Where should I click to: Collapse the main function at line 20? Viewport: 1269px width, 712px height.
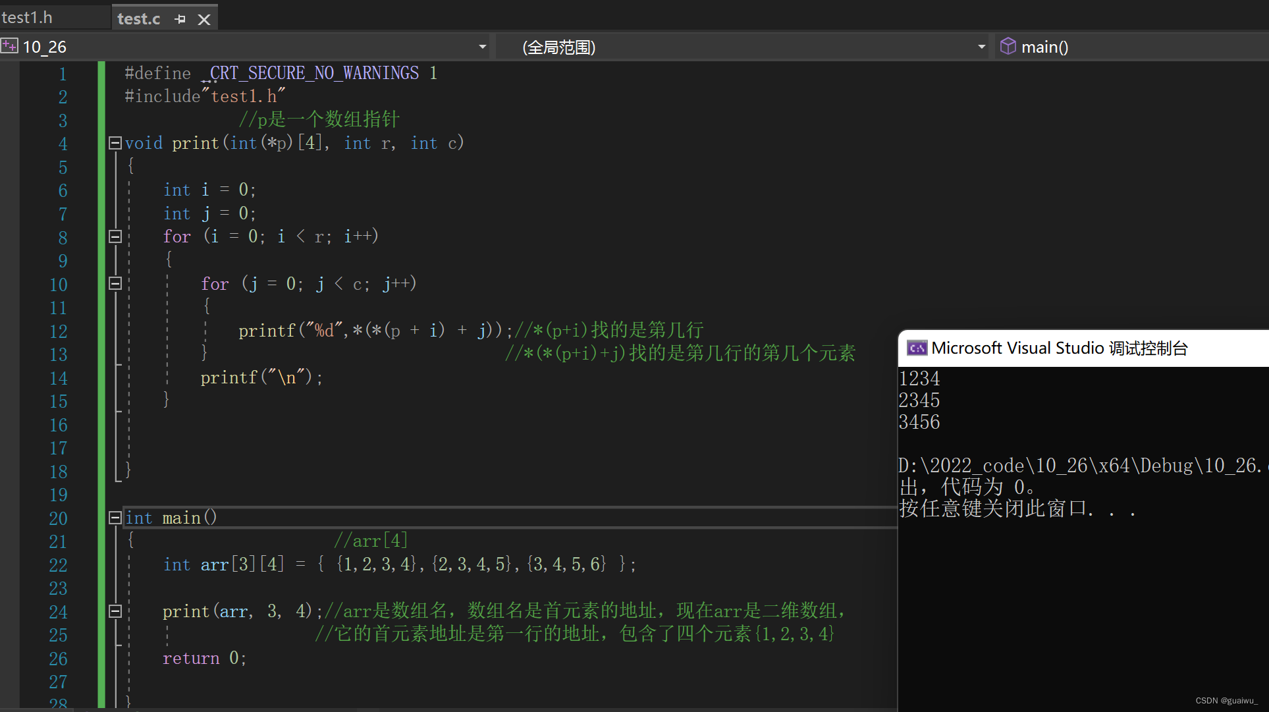point(115,518)
